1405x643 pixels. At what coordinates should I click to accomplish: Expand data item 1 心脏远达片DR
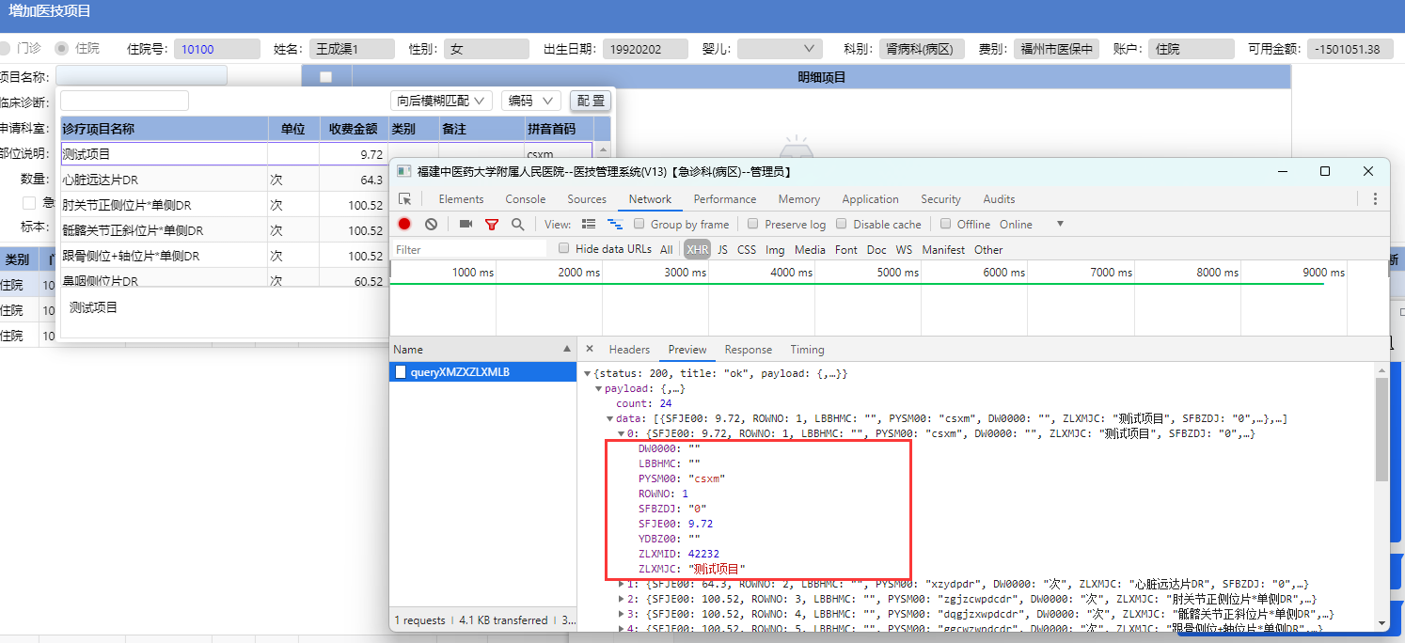[x=621, y=584]
